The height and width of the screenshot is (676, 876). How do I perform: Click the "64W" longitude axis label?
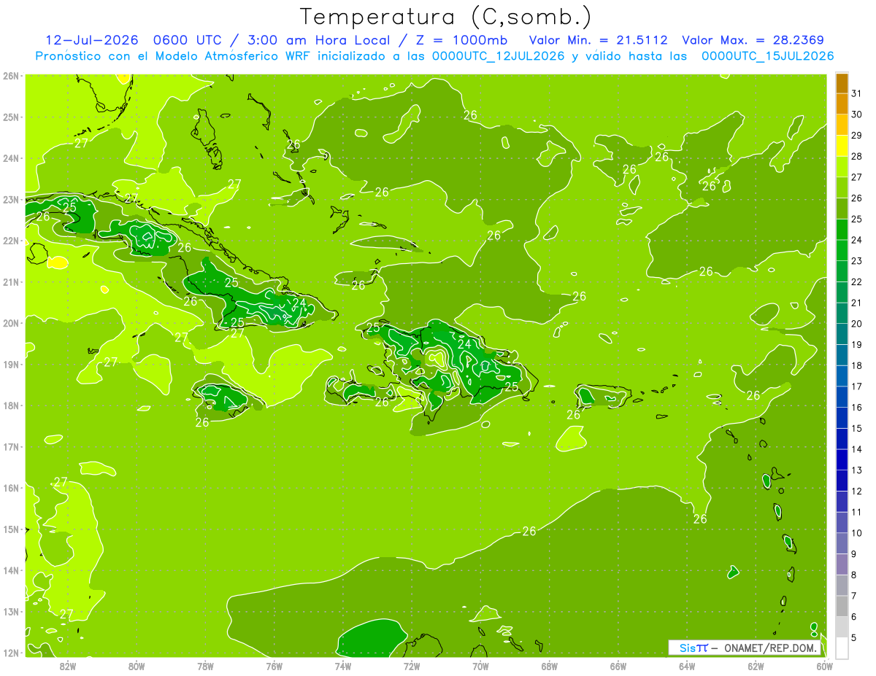[687, 666]
